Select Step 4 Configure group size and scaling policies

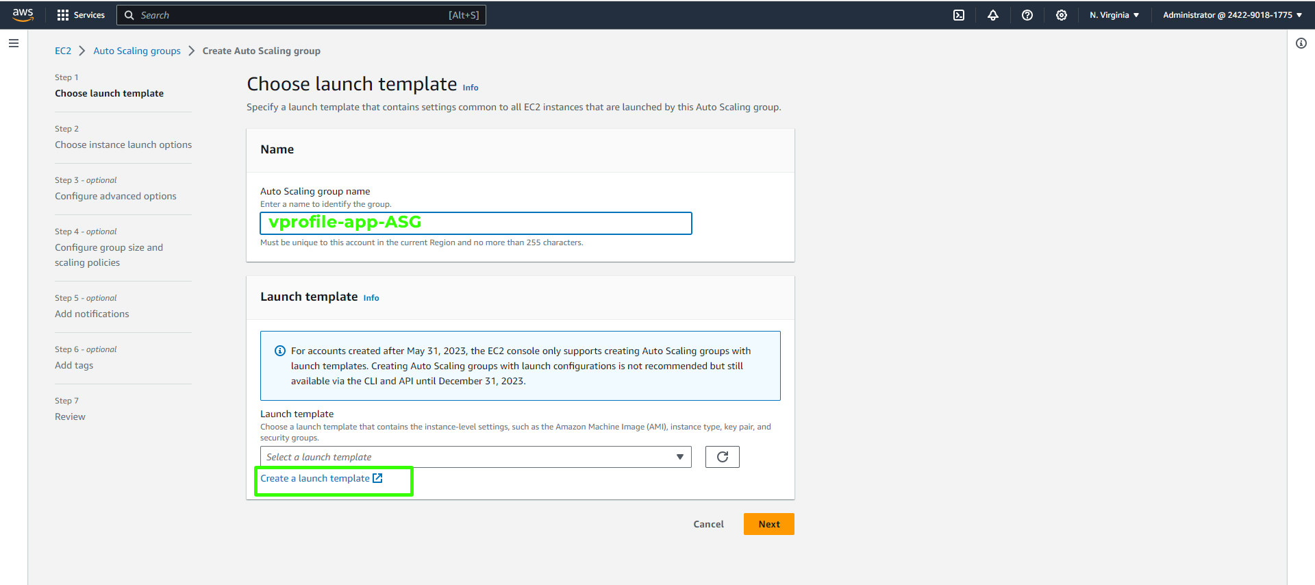tap(109, 255)
